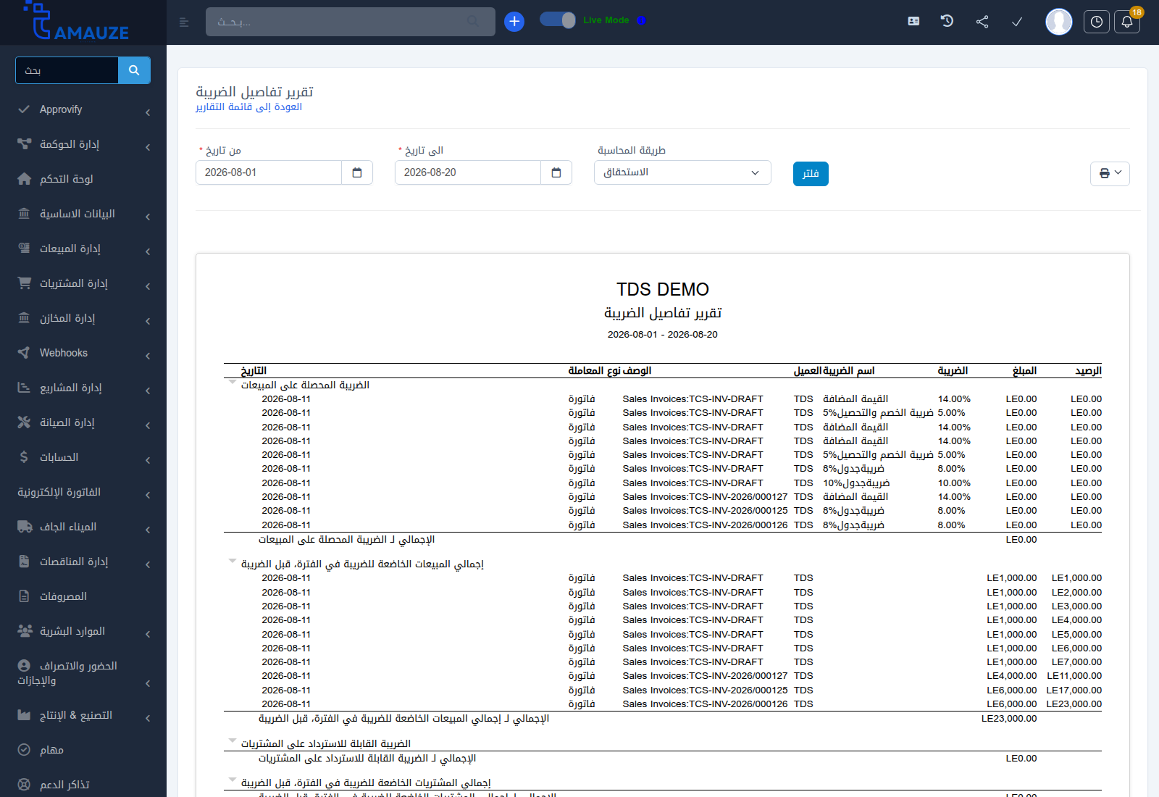Image resolution: width=1159 pixels, height=797 pixels.
Task: Click the إدارة المناقصات document icon
Action: point(24,562)
